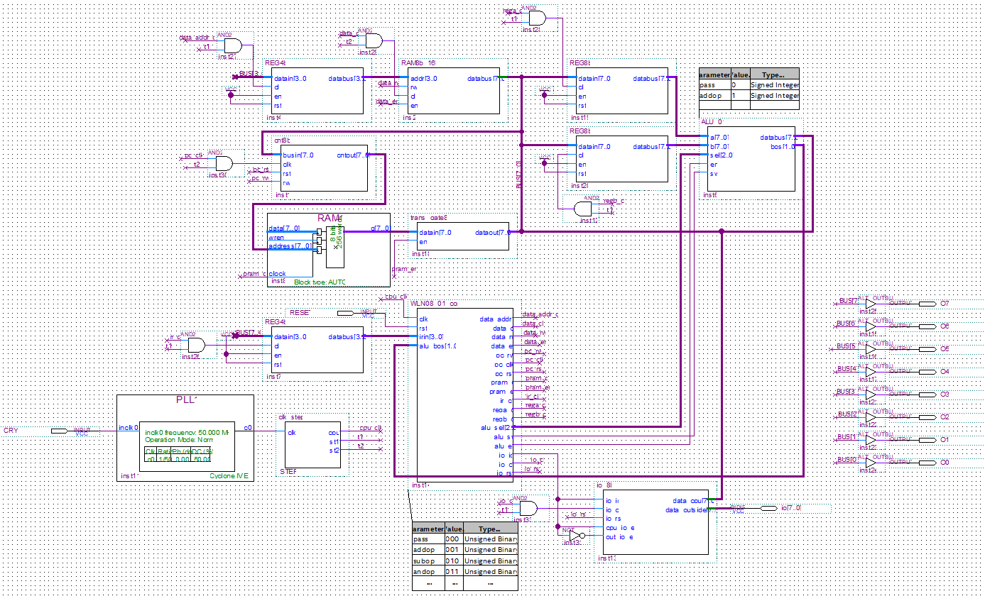
Task: Select the RESET input pin symbol
Action: pos(346,313)
